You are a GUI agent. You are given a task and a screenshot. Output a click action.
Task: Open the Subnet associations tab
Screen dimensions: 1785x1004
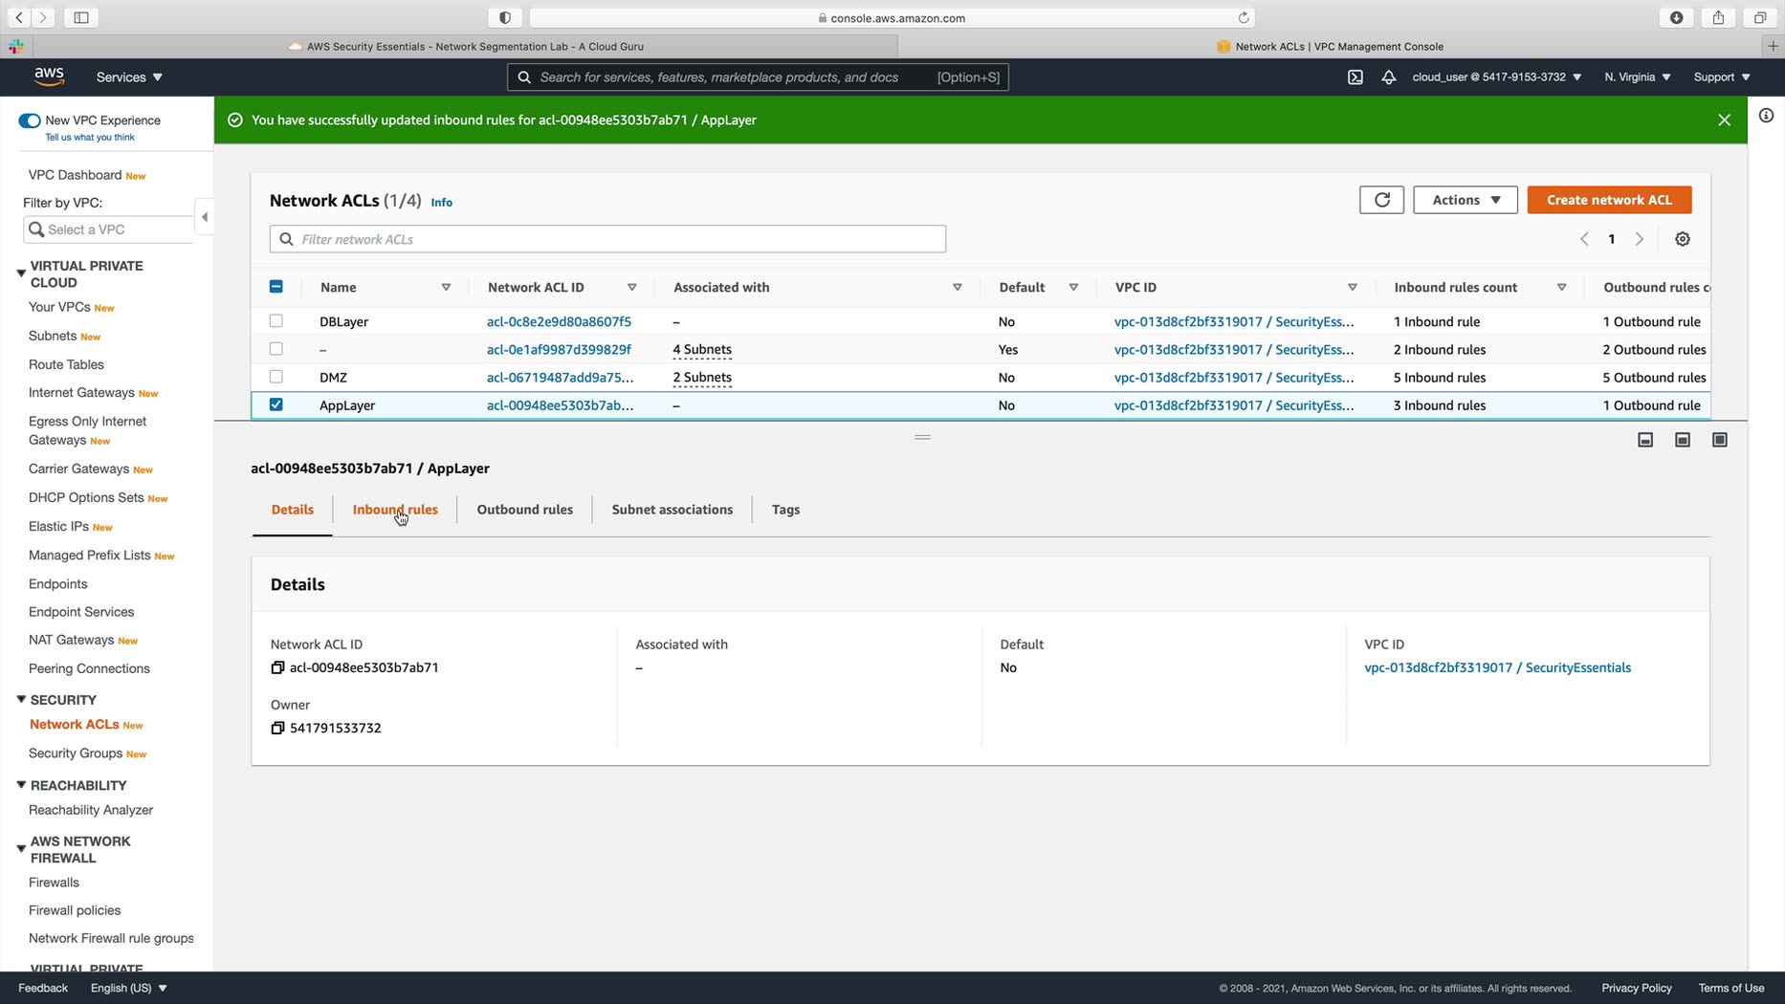(672, 510)
